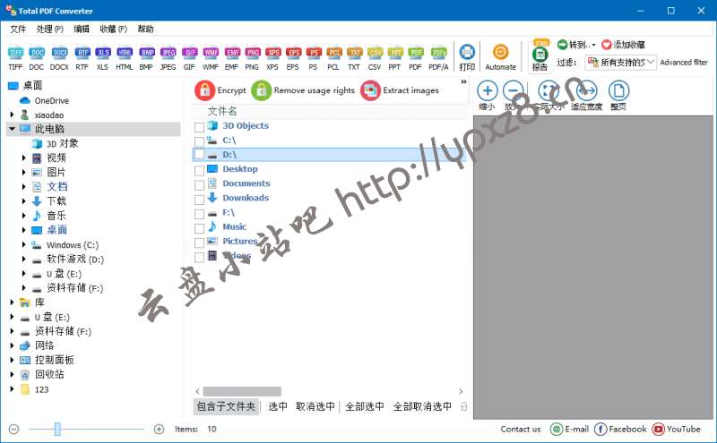Tick the F:\ drive checkbox
Screen dimensions: 717x443
point(199,214)
